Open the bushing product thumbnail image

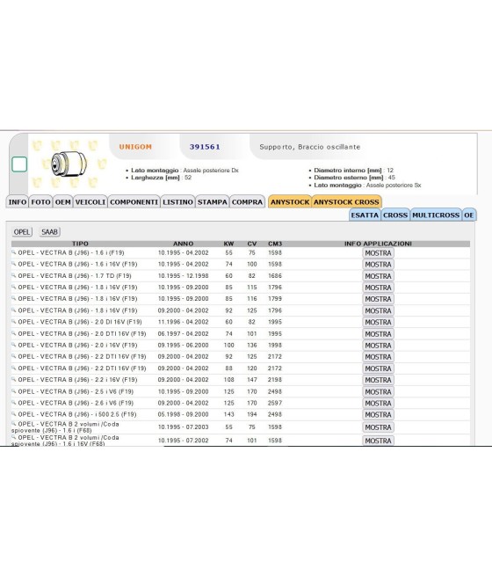click(69, 164)
